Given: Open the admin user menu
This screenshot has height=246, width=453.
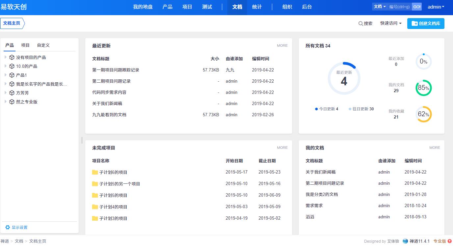Looking at the screenshot, I should pos(436,7).
